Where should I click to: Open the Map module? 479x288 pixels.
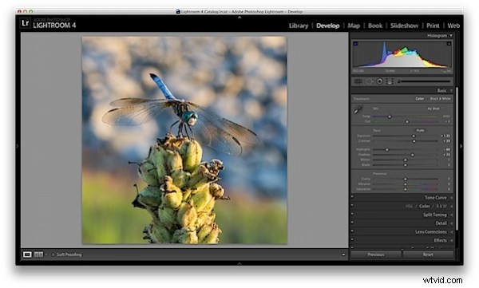354,26
